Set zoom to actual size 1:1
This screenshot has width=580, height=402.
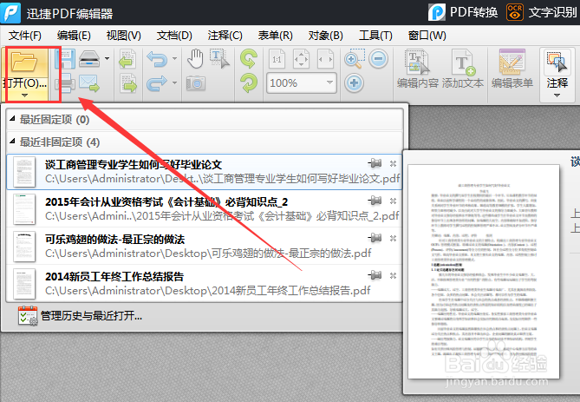point(277,59)
